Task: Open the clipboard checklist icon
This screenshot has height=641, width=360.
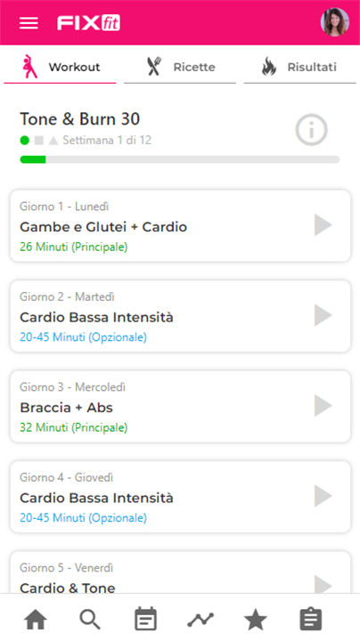Action: [311, 620]
